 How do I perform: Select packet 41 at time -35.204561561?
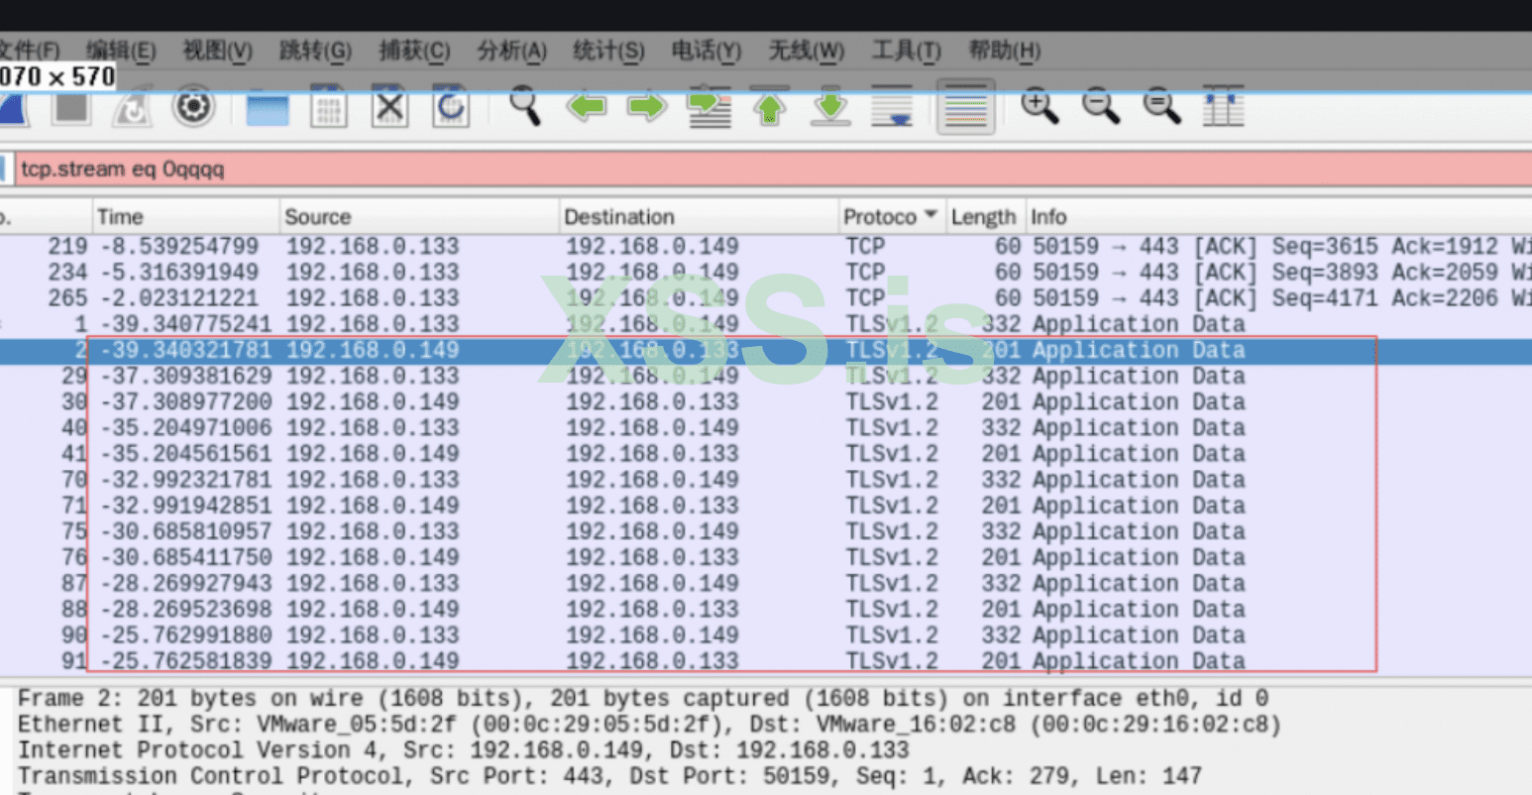pyautogui.click(x=766, y=453)
